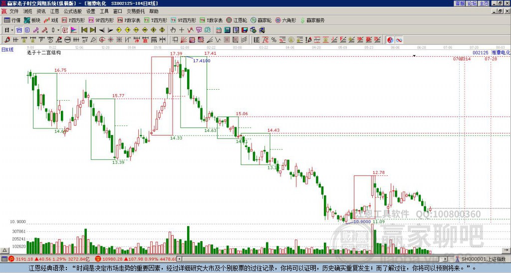Image resolution: width=511 pixels, height=273 pixels.
Task: Toggle the infinity symbol button
Action: [399, 40]
